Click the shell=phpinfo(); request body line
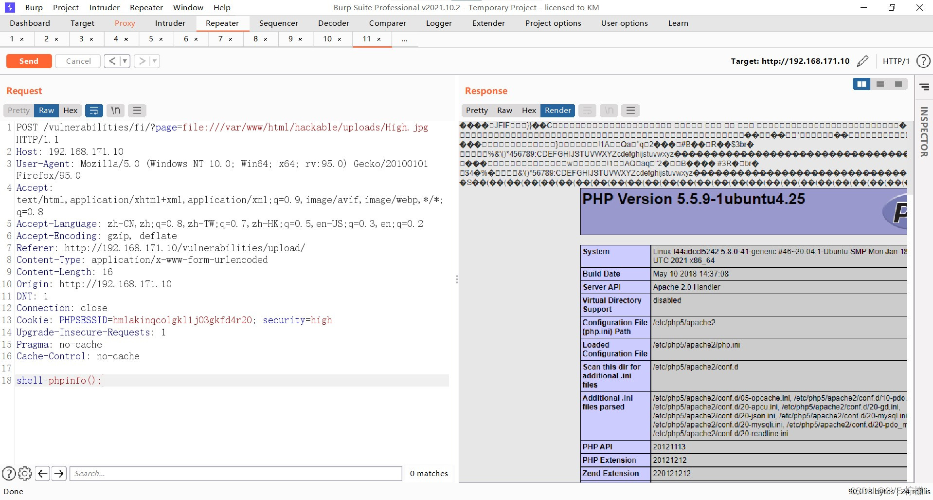The height and width of the screenshot is (500, 933). 233,380
